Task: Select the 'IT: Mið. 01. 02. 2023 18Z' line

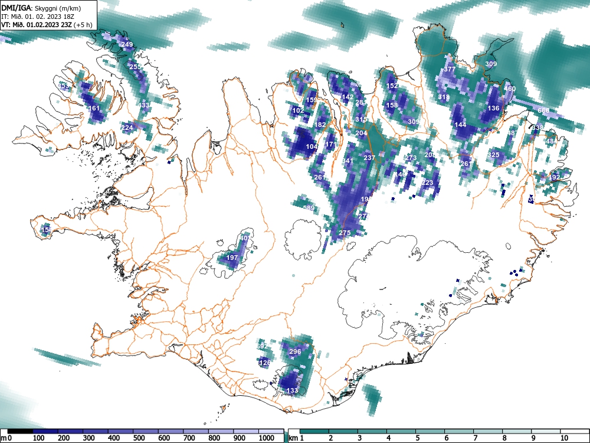Action: pos(38,17)
